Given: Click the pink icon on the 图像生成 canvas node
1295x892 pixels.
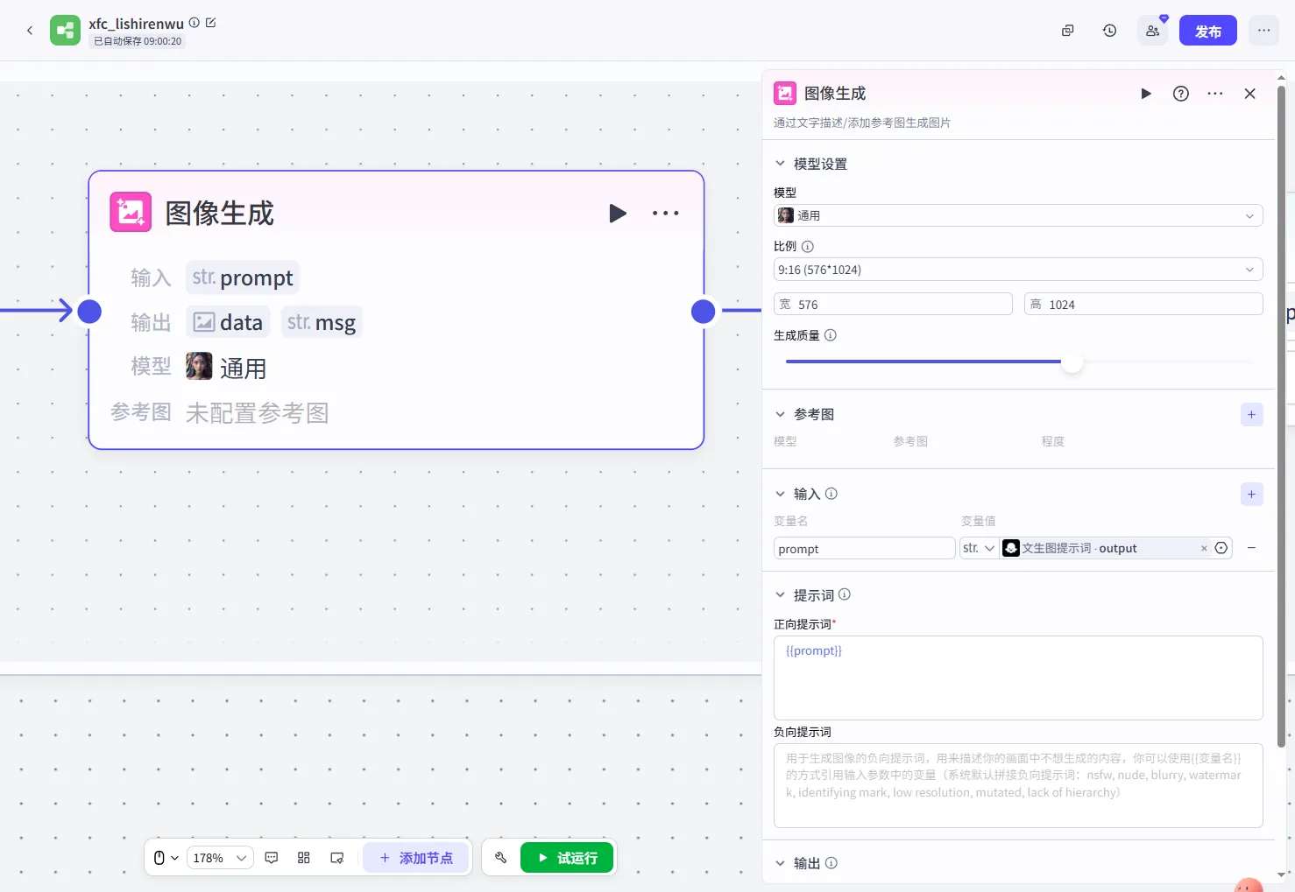Looking at the screenshot, I should pyautogui.click(x=131, y=213).
